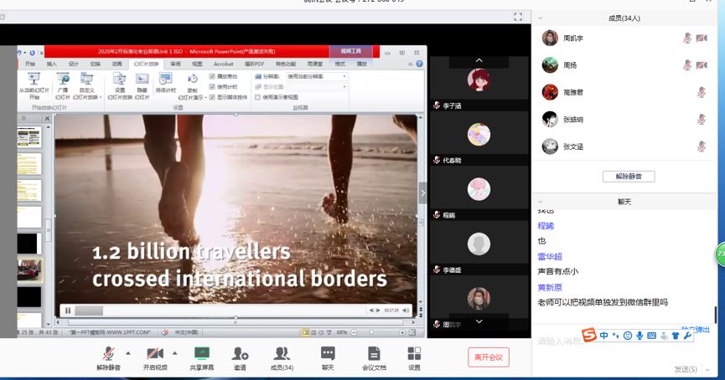Toggle the 使用计时 checkbox
Viewport: 725px width, 380px height.
point(213,86)
